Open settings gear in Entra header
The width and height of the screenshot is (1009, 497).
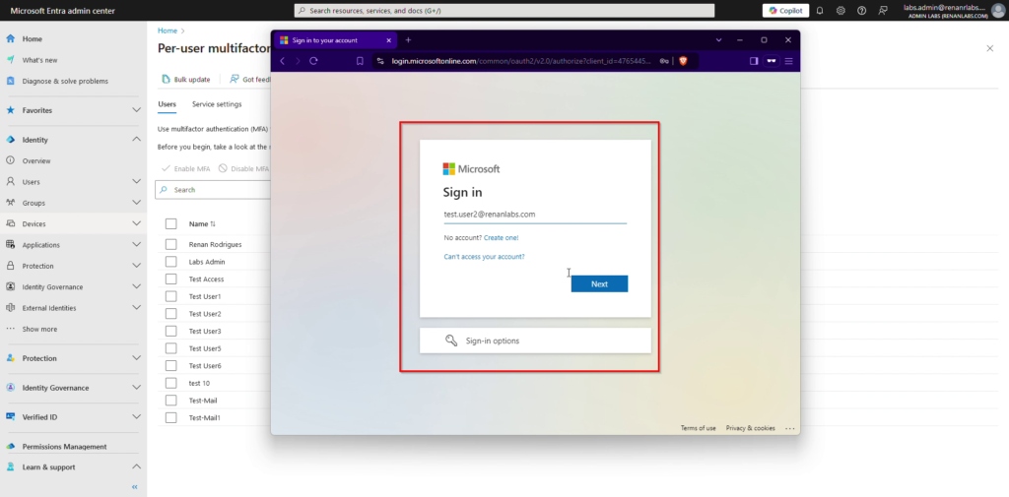(x=841, y=10)
